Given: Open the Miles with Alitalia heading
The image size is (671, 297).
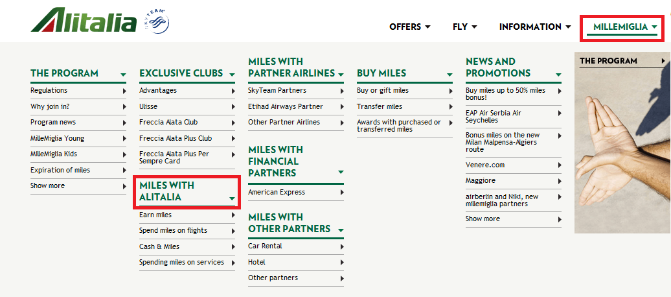Looking at the screenshot, I should 166,191.
